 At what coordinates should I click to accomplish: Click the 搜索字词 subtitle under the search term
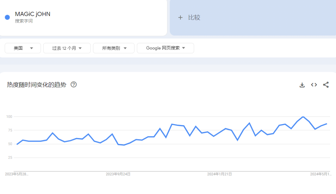coord(24,21)
